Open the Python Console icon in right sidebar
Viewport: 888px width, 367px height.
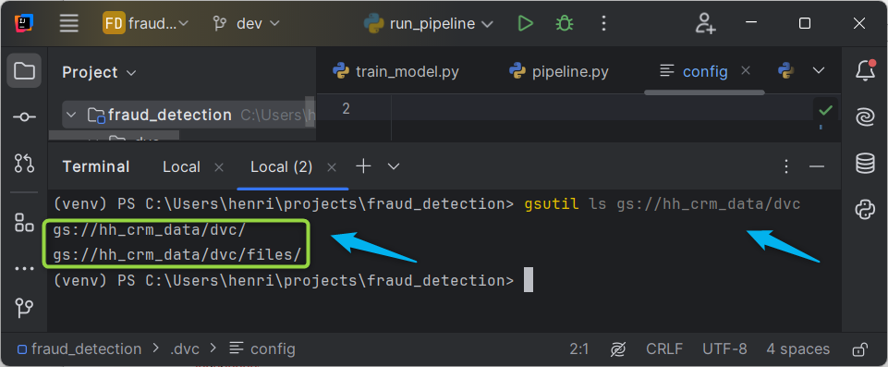tap(865, 210)
